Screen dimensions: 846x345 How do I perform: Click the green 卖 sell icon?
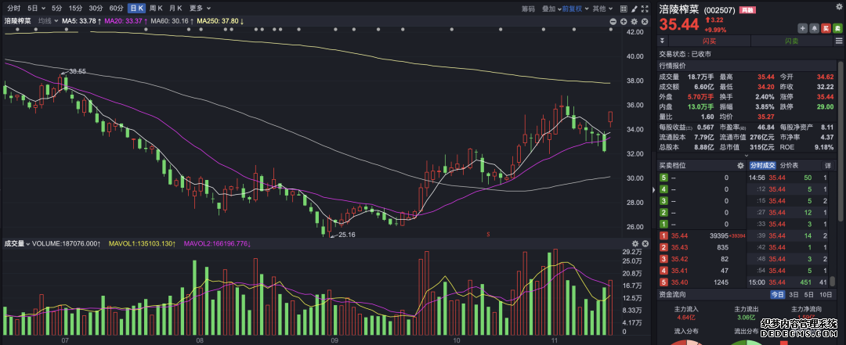[x=837, y=28]
